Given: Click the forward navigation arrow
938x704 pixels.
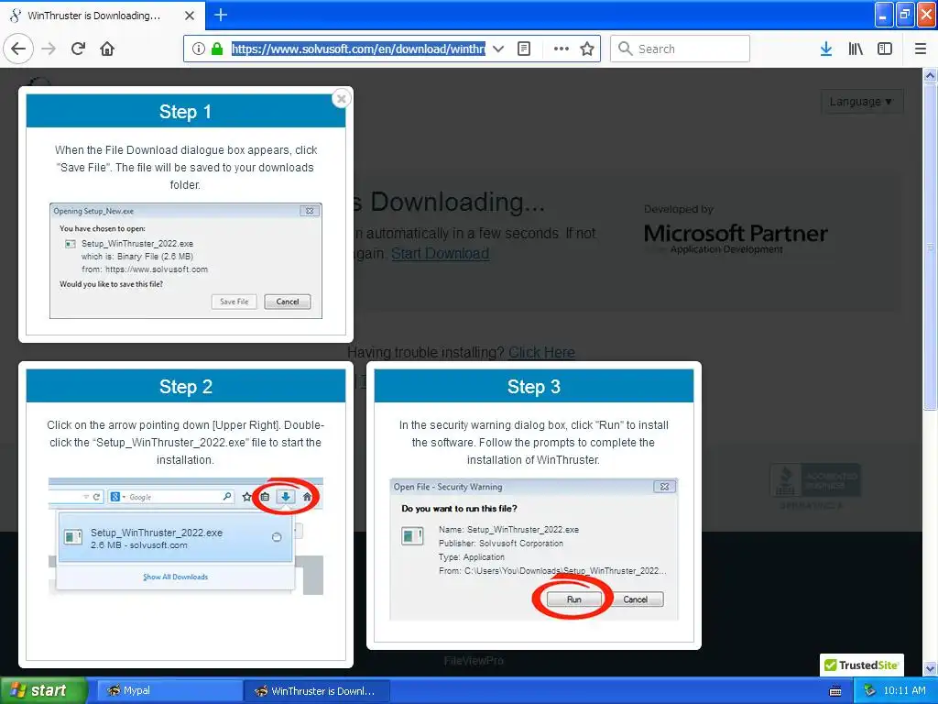Looking at the screenshot, I should 49,49.
